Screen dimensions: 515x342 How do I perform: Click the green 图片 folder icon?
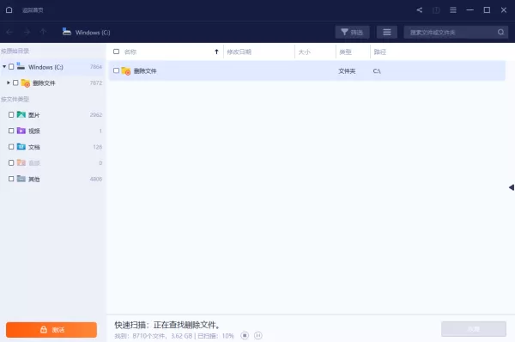click(x=21, y=114)
